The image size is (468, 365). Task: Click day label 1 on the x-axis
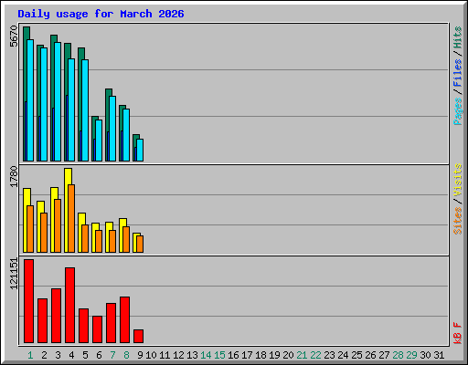click(30, 355)
